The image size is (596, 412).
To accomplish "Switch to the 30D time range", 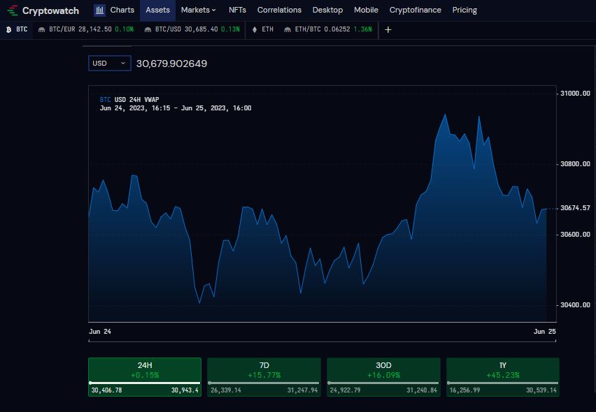I will pyautogui.click(x=383, y=376).
